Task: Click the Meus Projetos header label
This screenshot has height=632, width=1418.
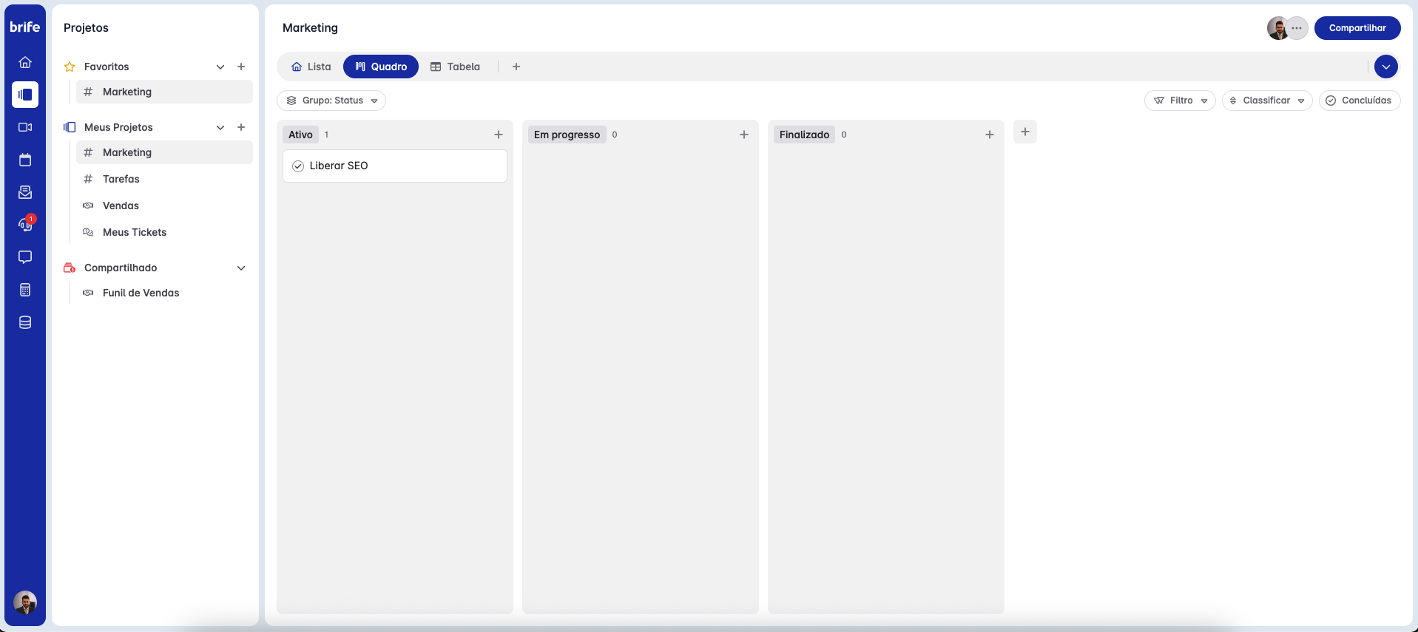Action: point(118,127)
